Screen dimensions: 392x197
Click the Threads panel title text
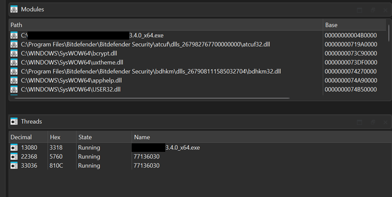coord(32,121)
